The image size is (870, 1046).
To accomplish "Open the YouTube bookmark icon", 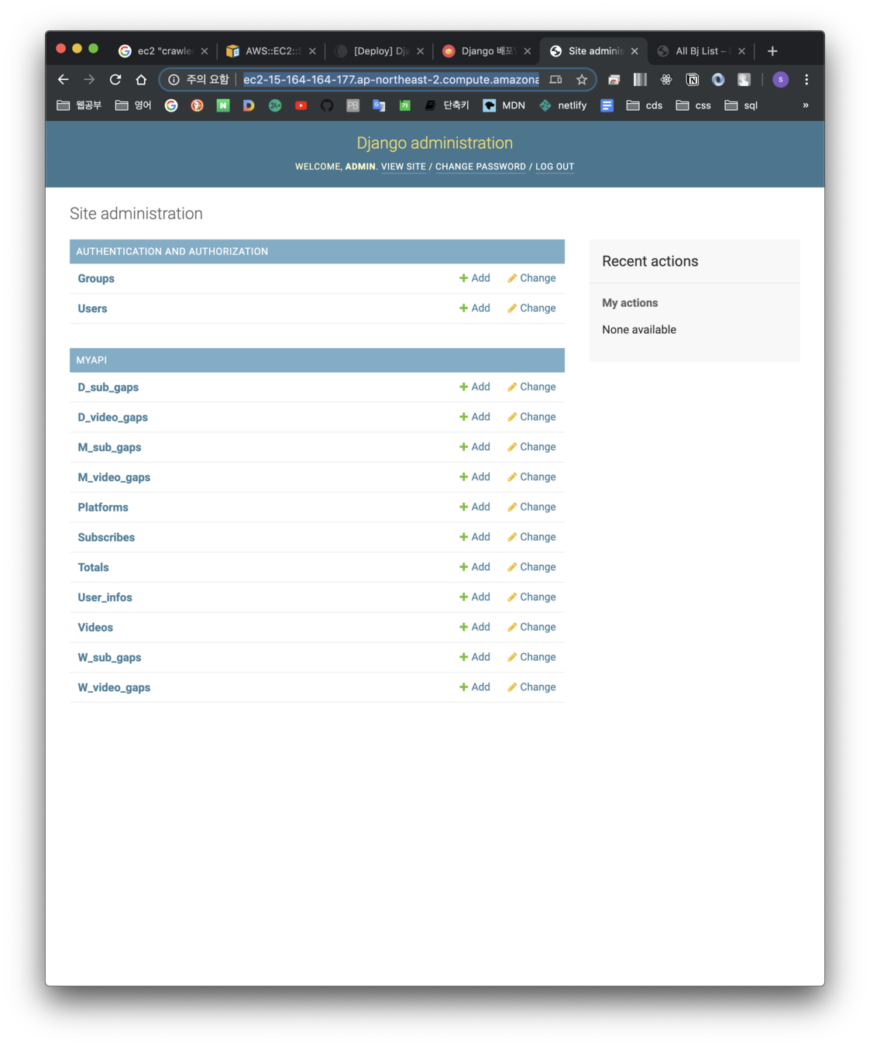I will coord(301,105).
